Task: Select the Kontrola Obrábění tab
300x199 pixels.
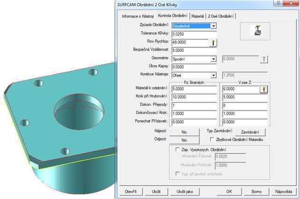Action: point(172,15)
